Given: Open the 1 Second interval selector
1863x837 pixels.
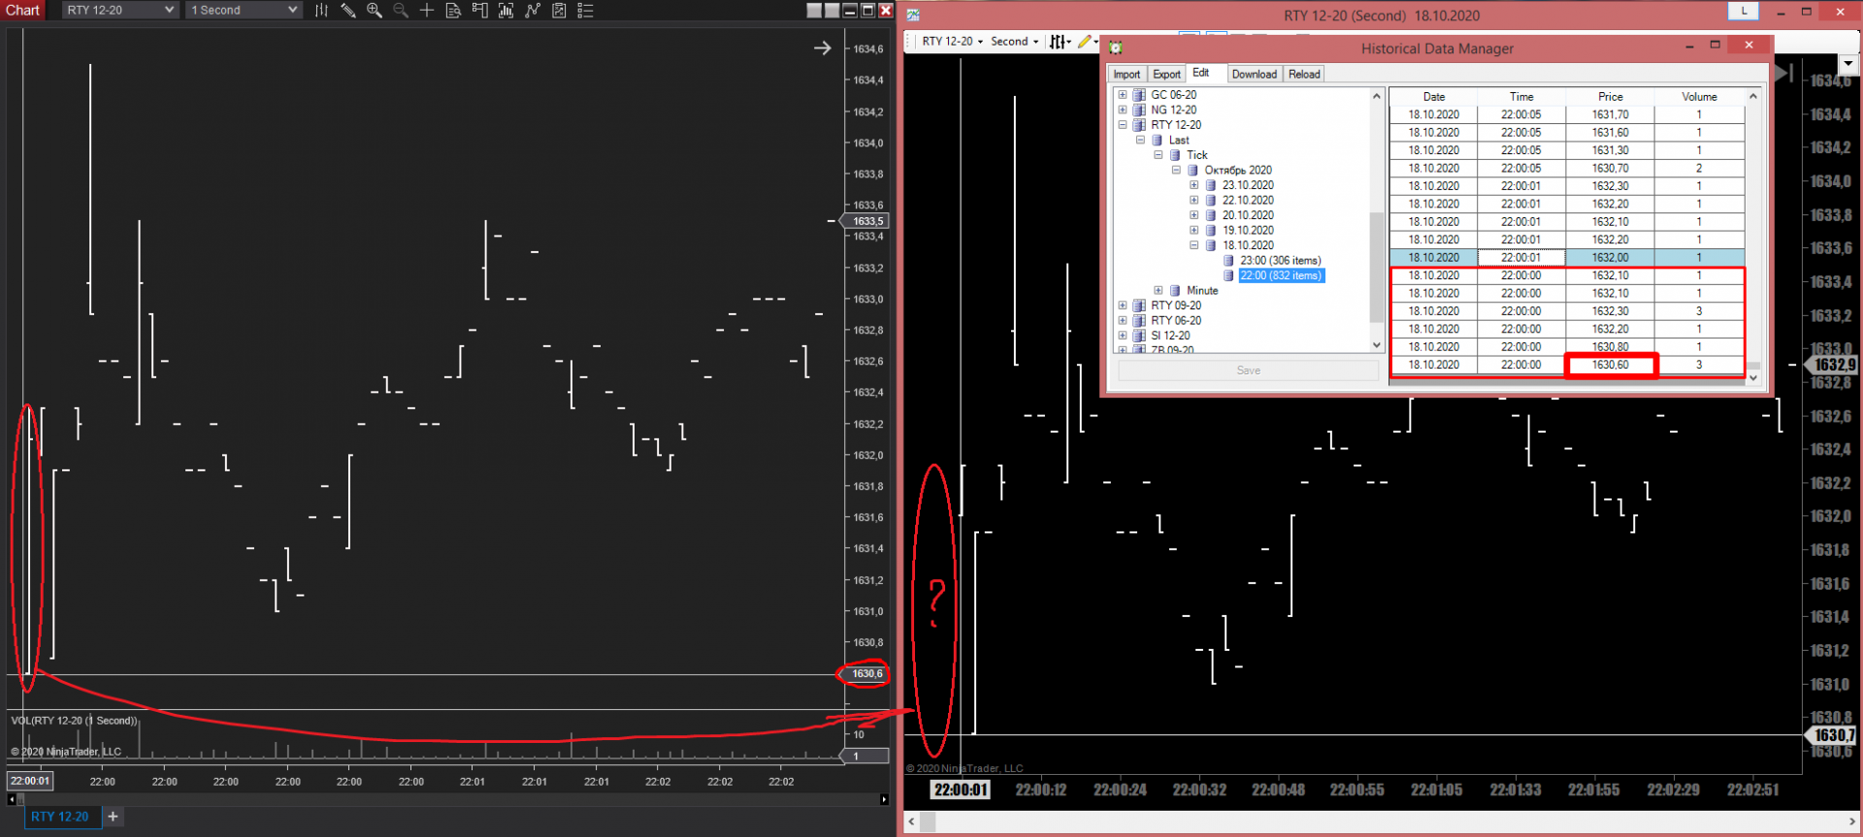Looking at the screenshot, I should (x=245, y=11).
